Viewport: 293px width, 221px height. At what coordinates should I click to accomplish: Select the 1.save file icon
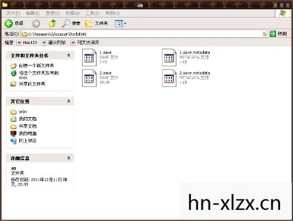tap(89, 57)
